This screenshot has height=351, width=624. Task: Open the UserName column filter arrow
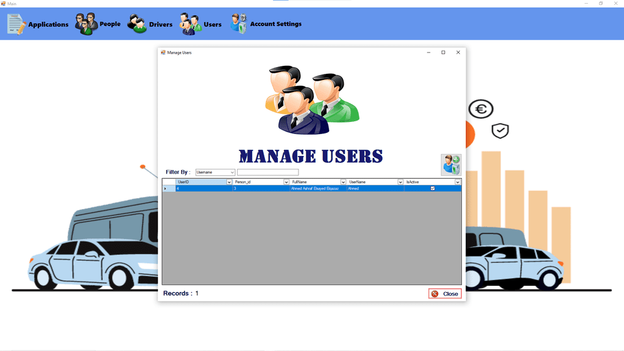point(400,182)
